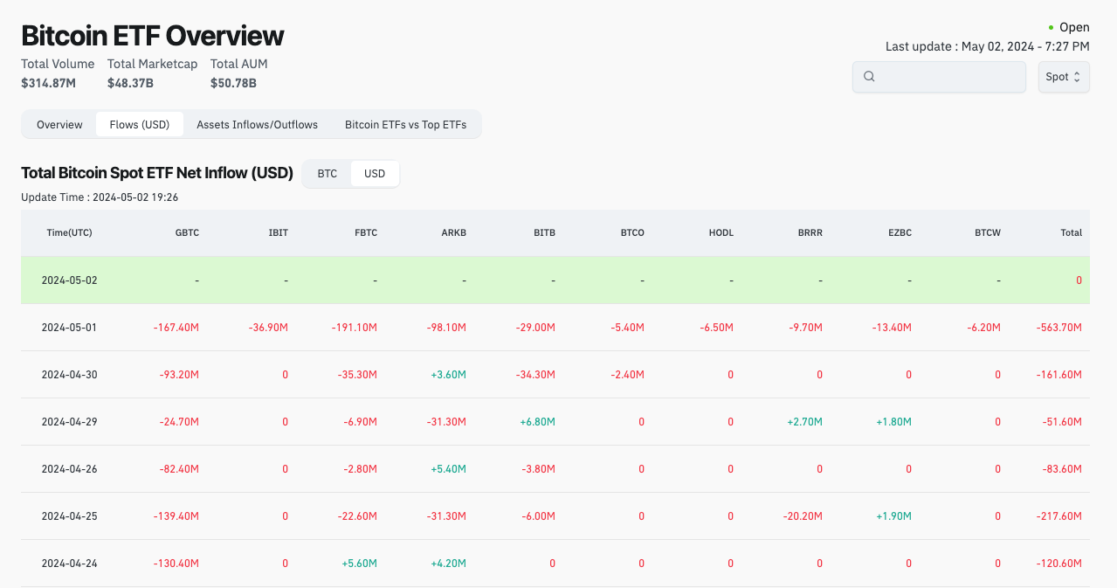Click ARKB value -98.10M
Viewport: 1117px width, 588px height.
point(446,328)
